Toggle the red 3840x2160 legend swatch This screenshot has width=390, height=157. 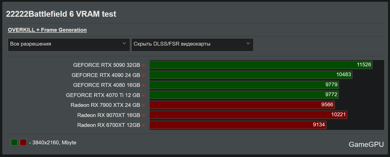[23, 142]
